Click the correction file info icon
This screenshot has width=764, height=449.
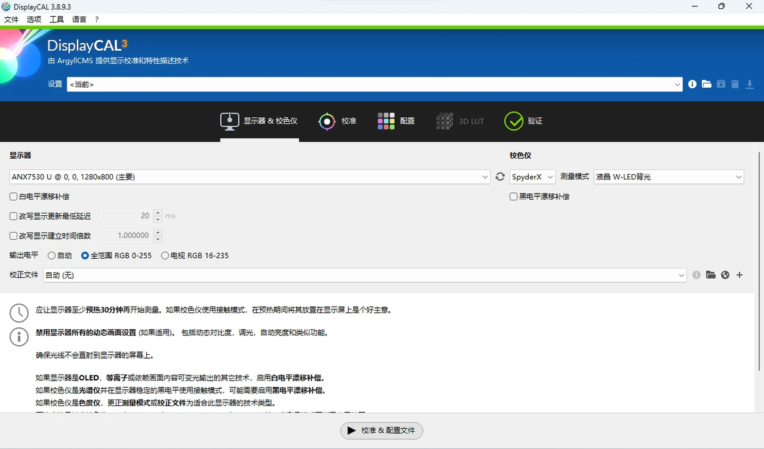point(696,275)
